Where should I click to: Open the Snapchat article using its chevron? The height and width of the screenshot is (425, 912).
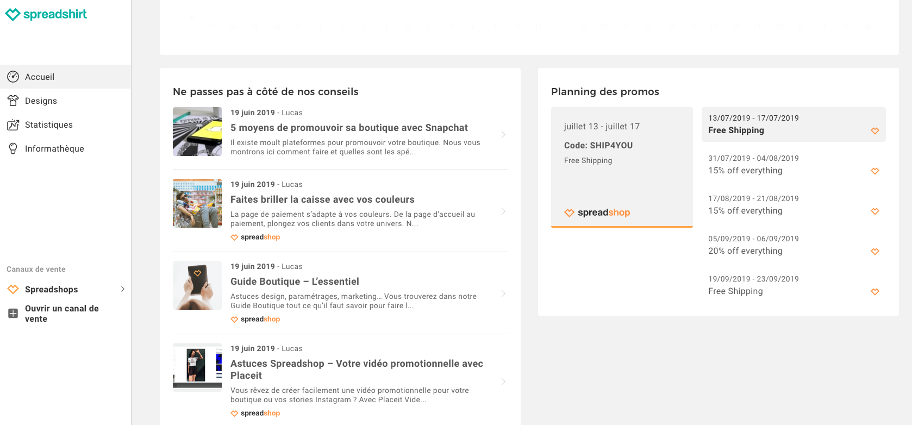503,134
